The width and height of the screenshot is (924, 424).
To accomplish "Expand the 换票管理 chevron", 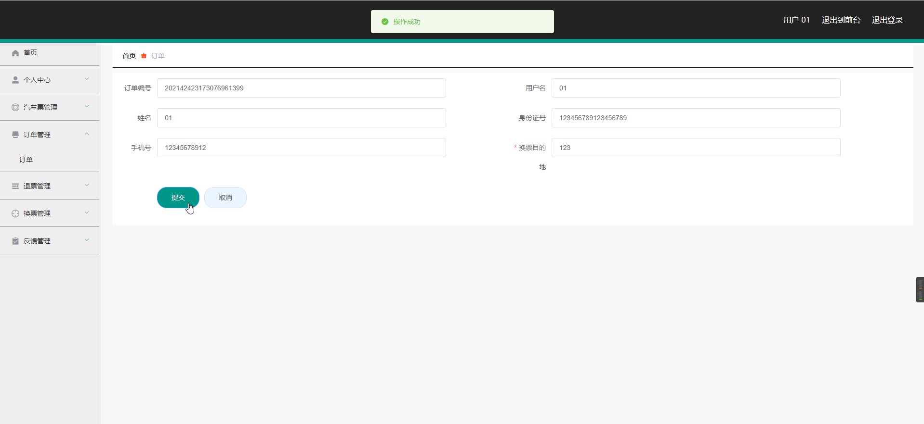I will pos(87,212).
